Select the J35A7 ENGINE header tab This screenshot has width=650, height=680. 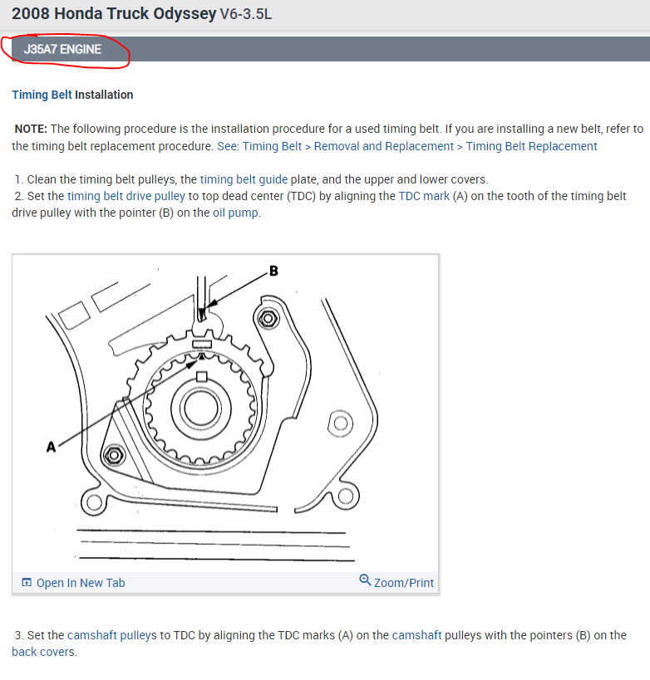click(63, 49)
